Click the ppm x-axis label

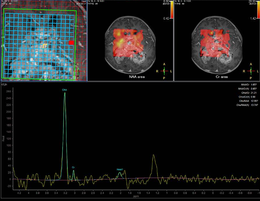(x=136, y=196)
